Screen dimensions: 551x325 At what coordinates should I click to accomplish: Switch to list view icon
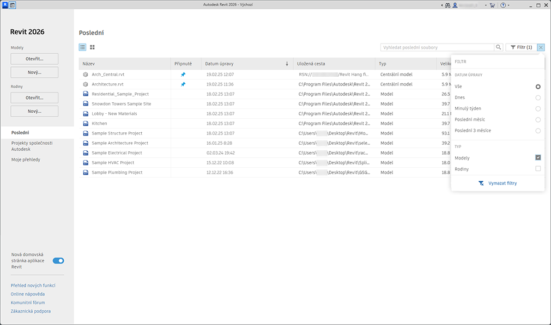click(x=83, y=47)
